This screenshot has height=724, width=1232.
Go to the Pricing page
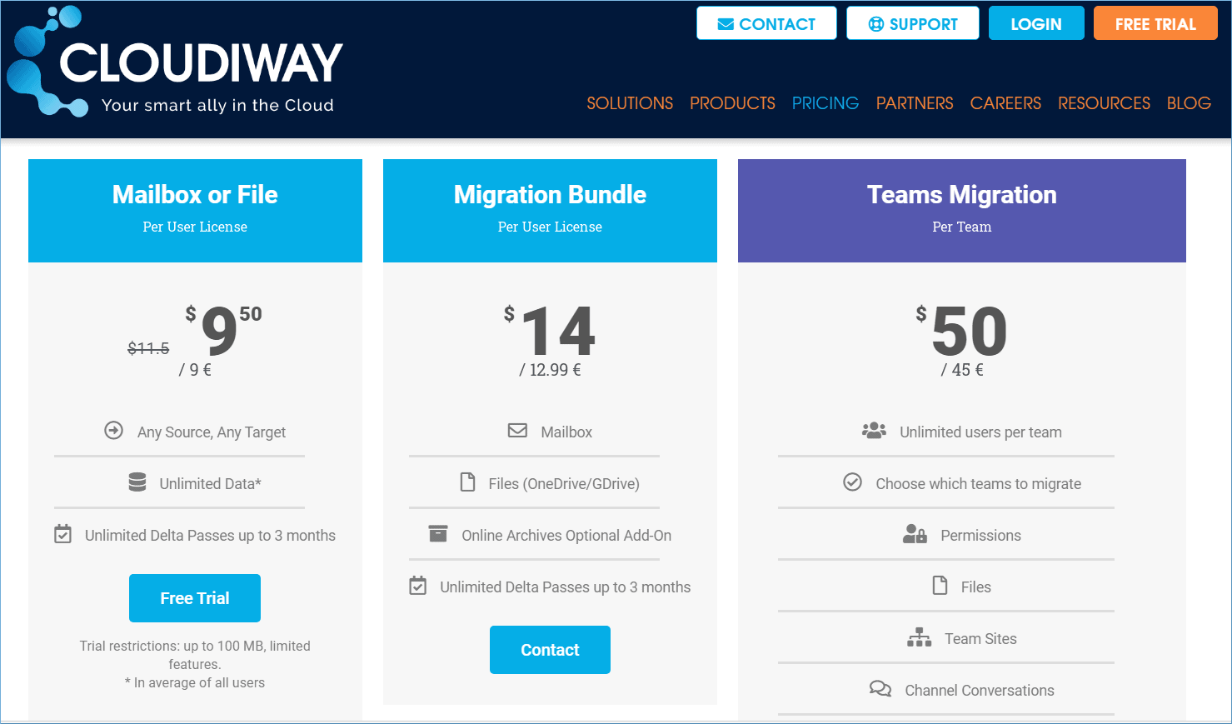click(825, 103)
